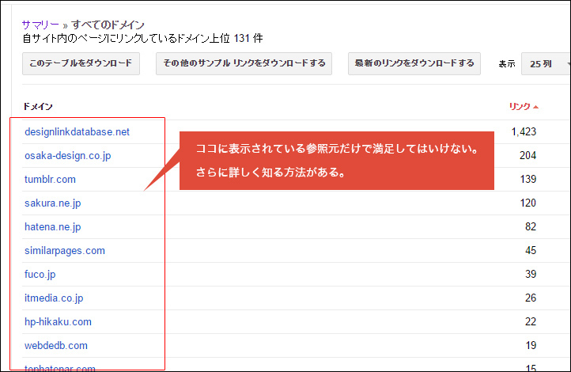
Task: Select link count 45
Action: (x=531, y=250)
